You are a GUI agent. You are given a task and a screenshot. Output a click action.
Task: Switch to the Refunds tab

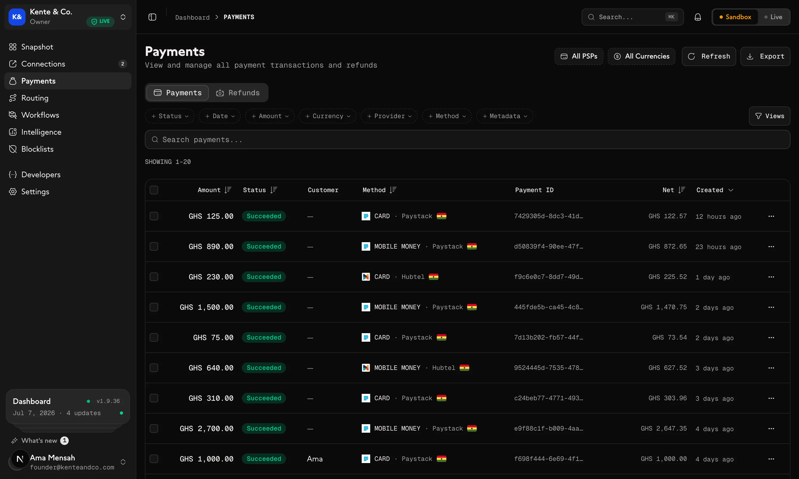tap(238, 93)
